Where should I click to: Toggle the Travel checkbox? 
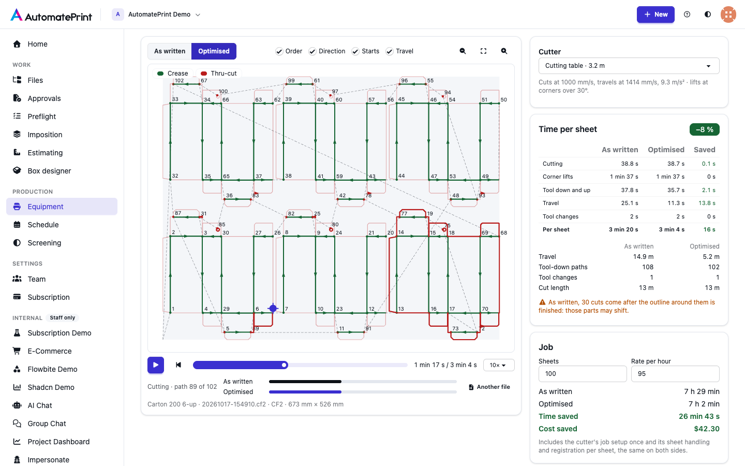(390, 51)
